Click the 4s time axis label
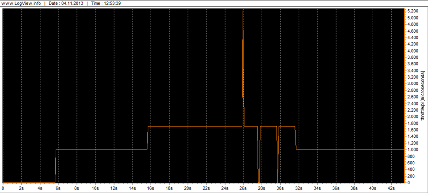The image size is (428, 193). pos(40,188)
